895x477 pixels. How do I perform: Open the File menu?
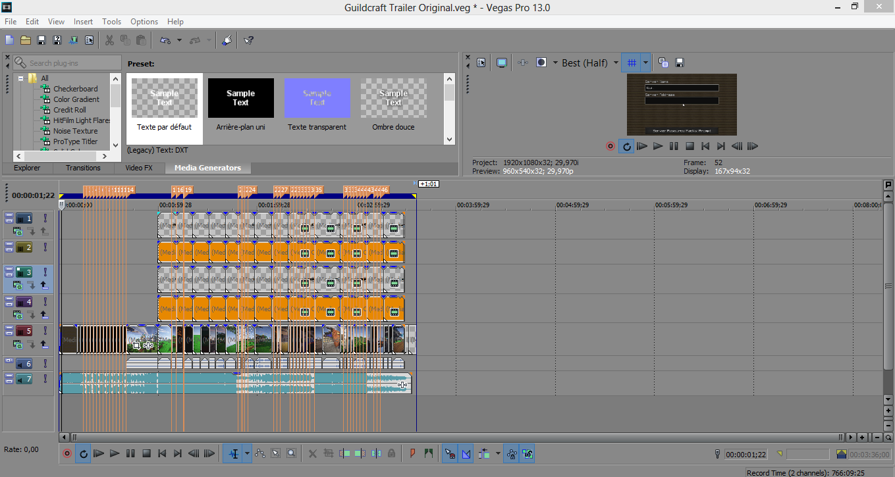coord(11,22)
